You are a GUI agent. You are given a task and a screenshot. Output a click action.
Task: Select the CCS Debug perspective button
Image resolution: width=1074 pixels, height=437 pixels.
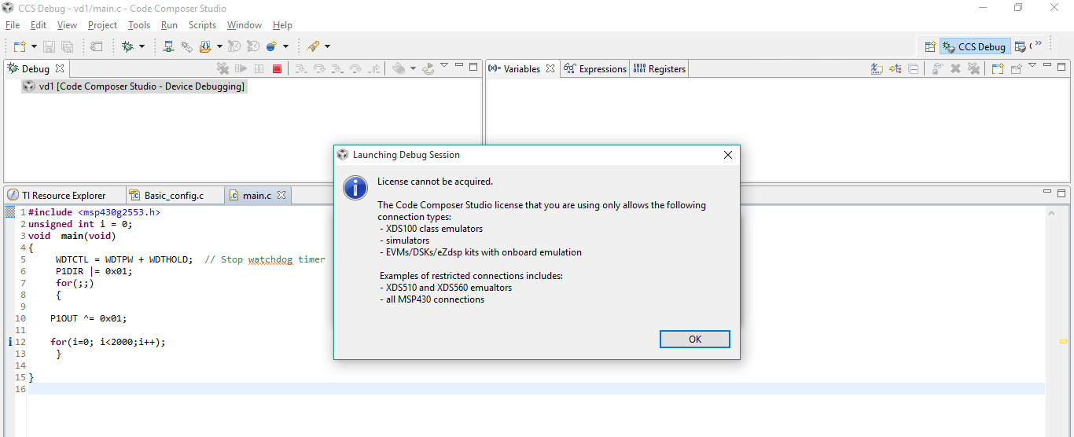tap(975, 47)
